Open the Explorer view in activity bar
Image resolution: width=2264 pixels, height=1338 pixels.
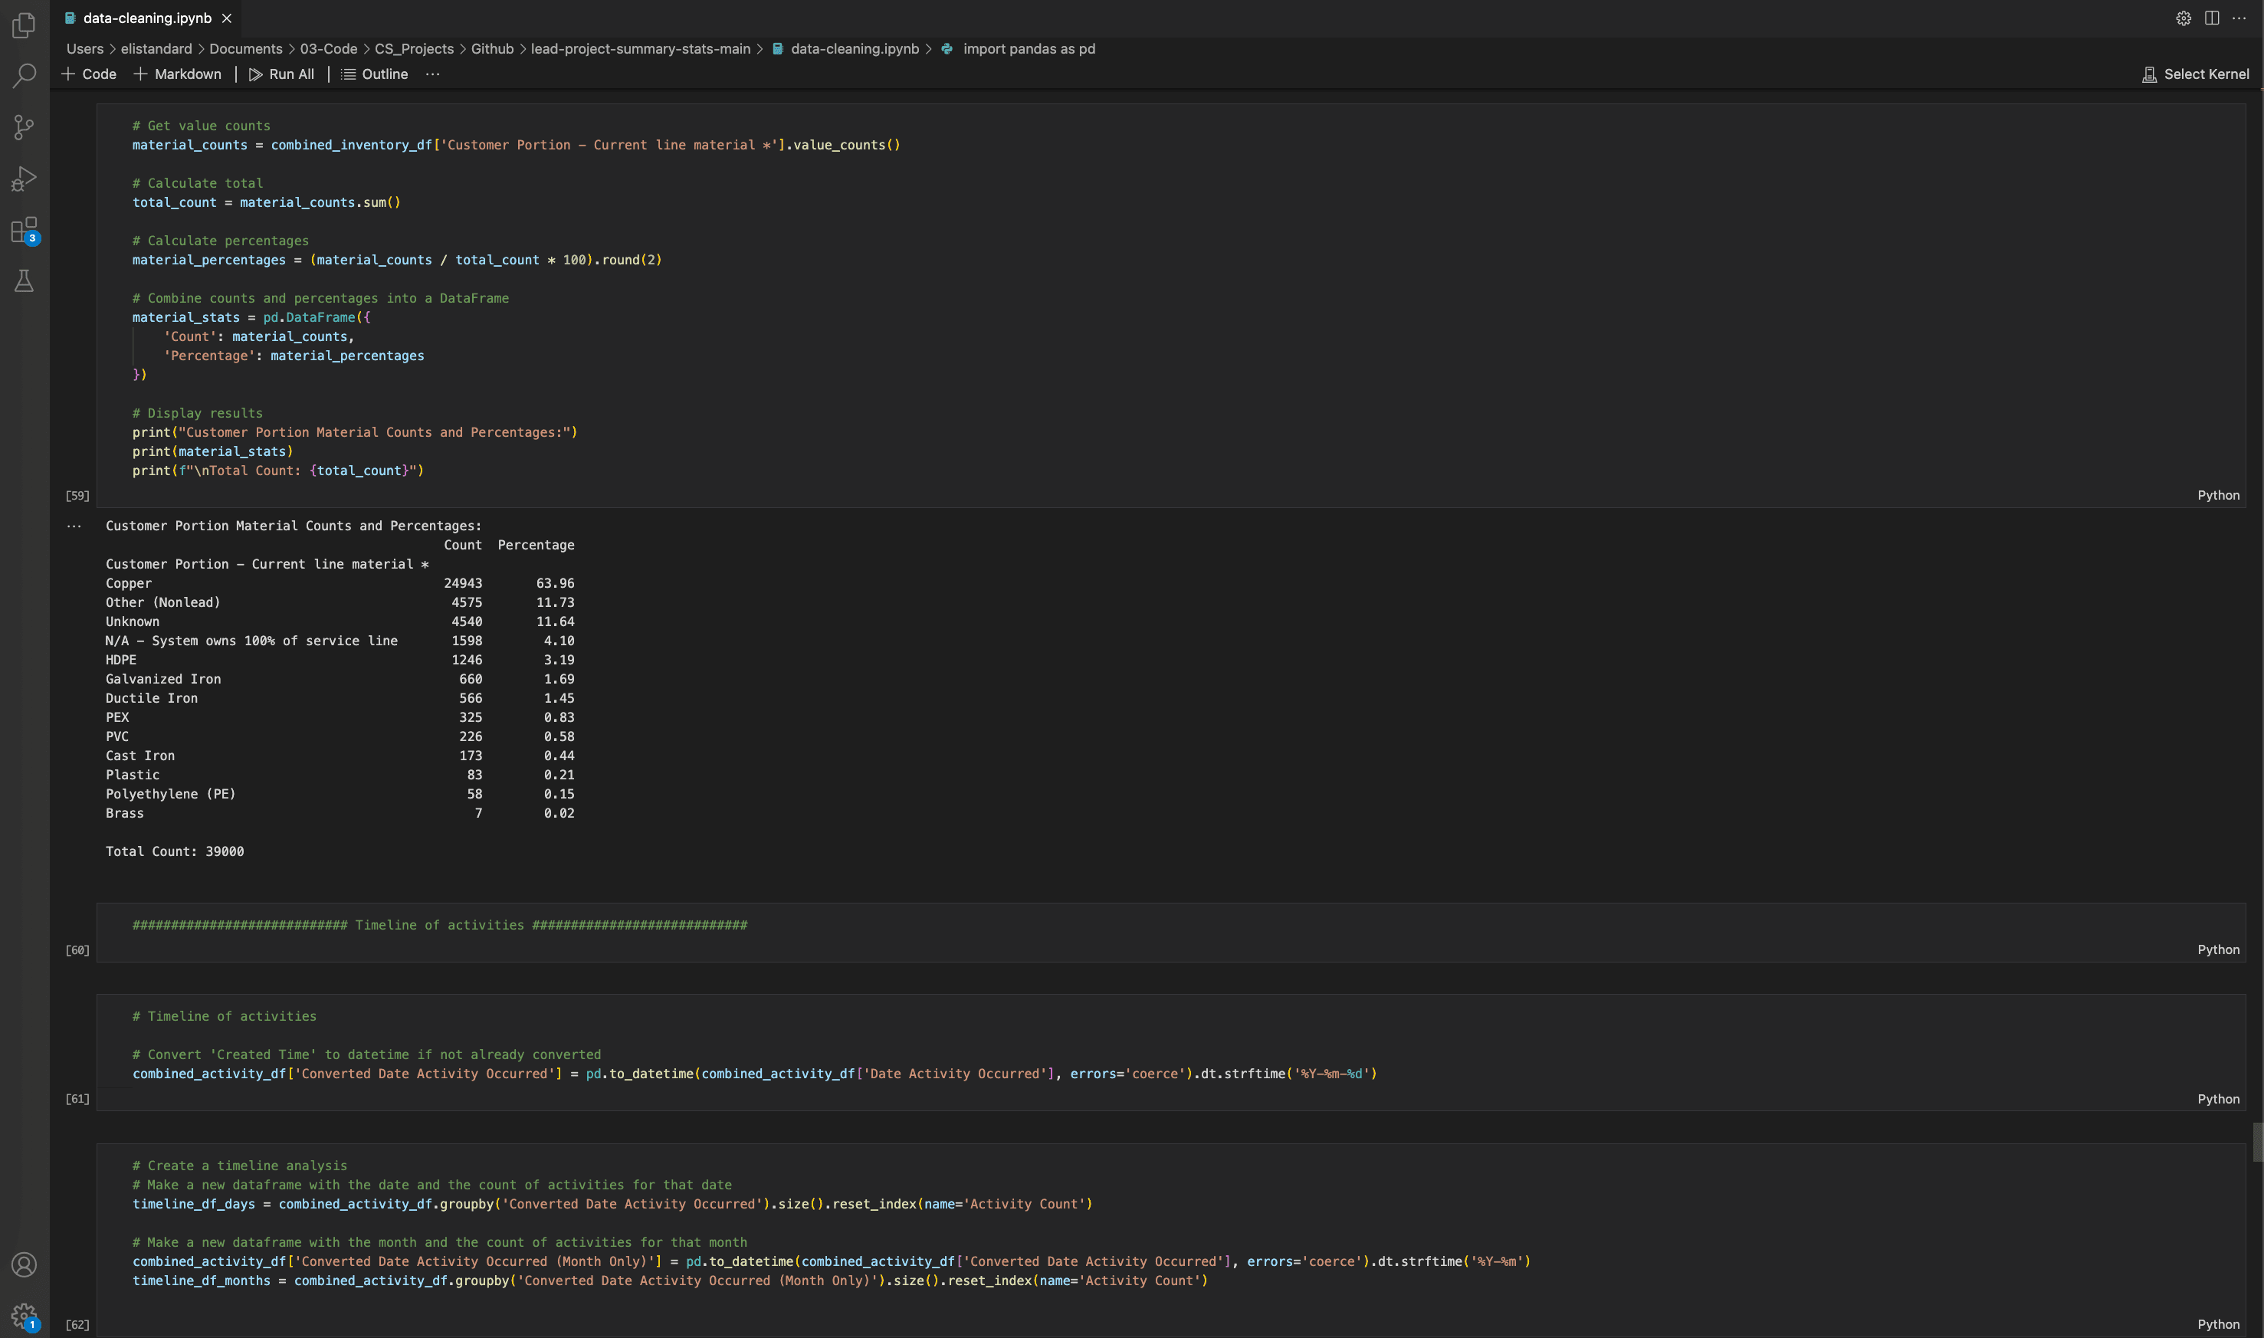[x=25, y=25]
